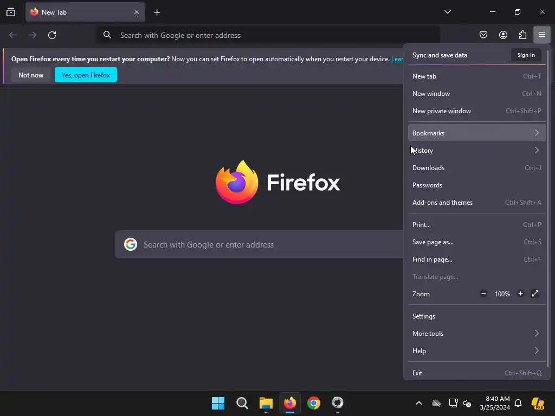Select Find in page...
This screenshot has height=416, width=555.
click(476, 259)
